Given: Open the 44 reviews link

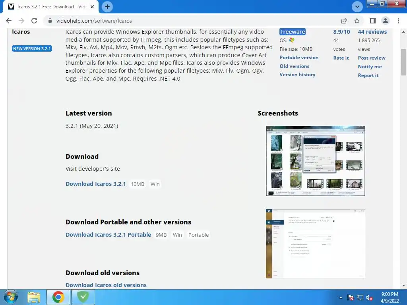Looking at the screenshot, I should click(372, 32).
